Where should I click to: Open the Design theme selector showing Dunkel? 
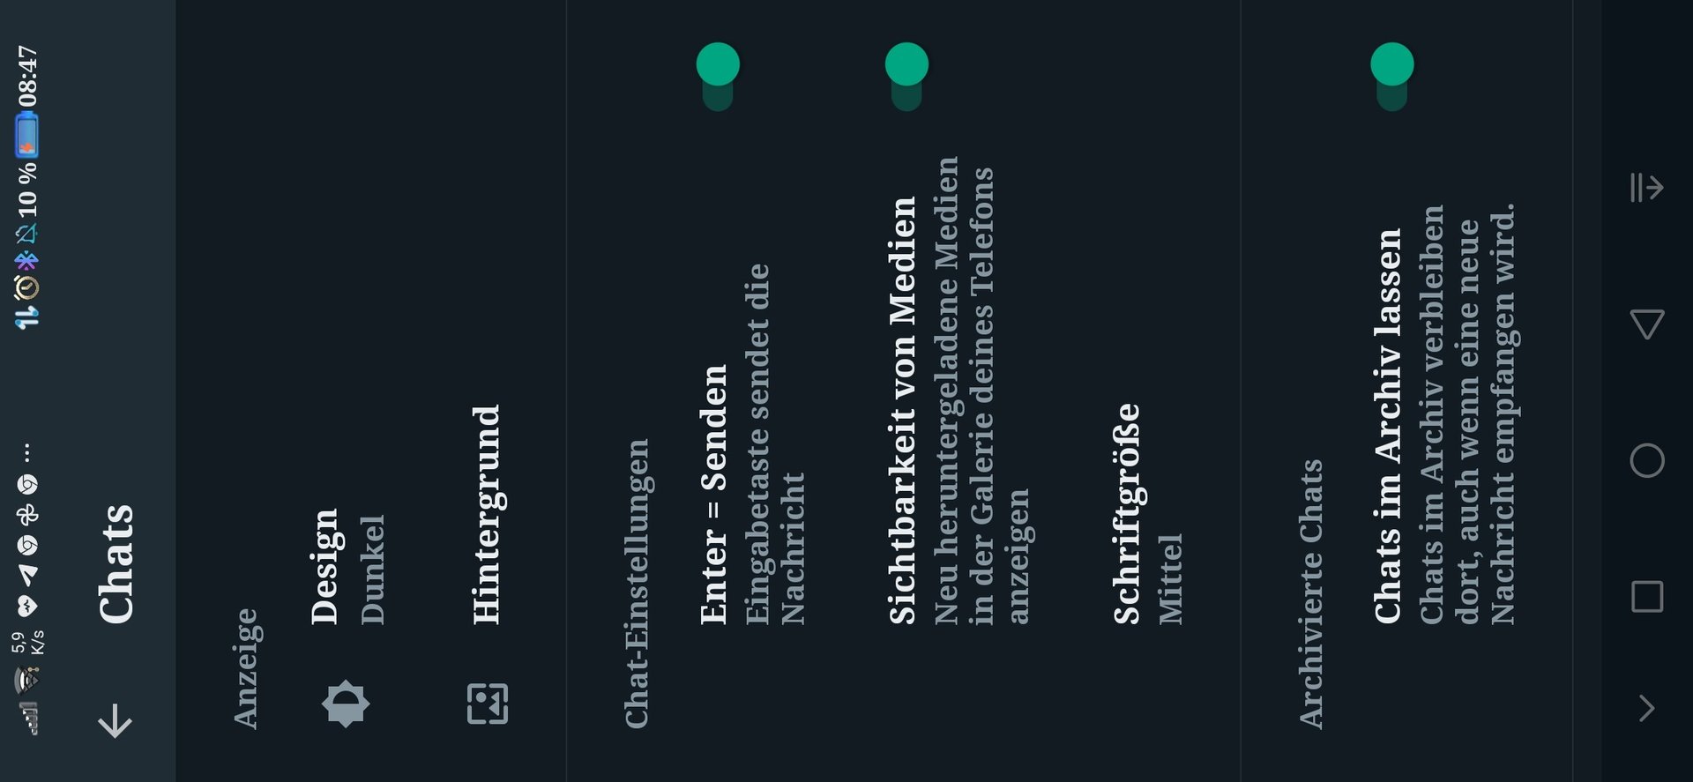[346, 391]
